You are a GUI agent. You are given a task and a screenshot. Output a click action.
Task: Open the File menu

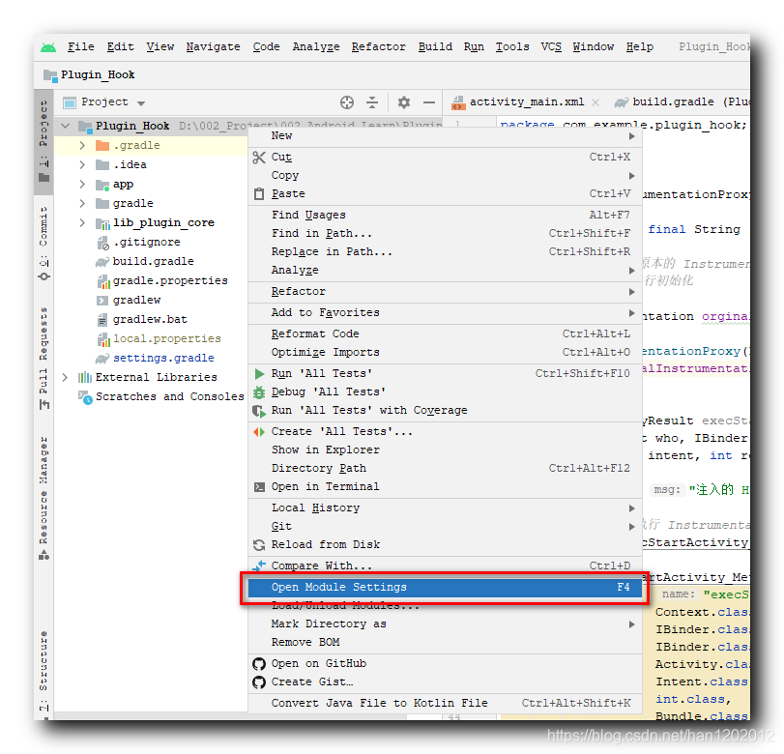click(x=81, y=47)
